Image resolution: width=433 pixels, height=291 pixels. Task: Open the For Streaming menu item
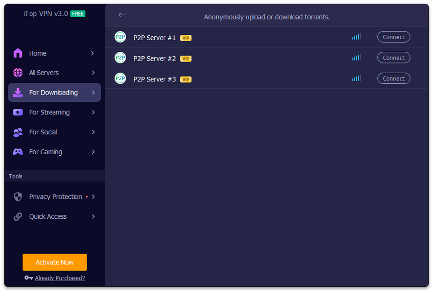click(50, 112)
